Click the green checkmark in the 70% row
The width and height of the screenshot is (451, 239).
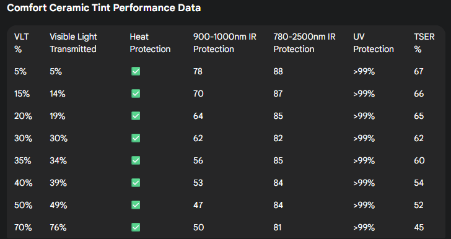click(x=136, y=227)
